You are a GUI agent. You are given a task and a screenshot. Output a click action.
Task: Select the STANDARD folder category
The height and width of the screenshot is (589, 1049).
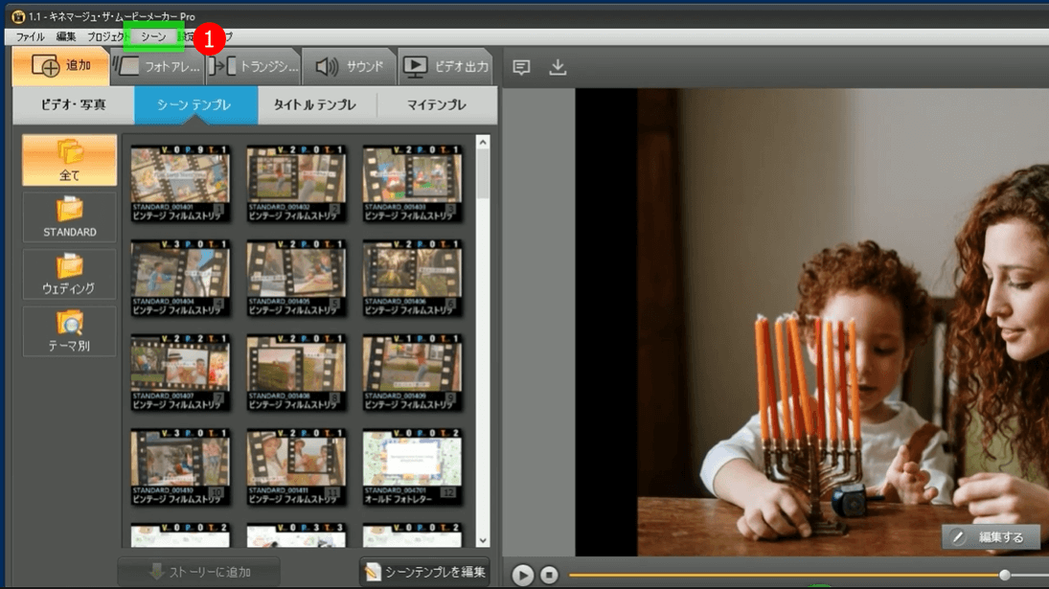[x=70, y=216]
